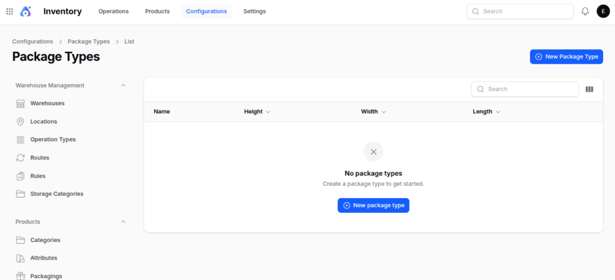Viewport: 615px width, 280px height.
Task: Click the Name column header
Action: point(162,112)
